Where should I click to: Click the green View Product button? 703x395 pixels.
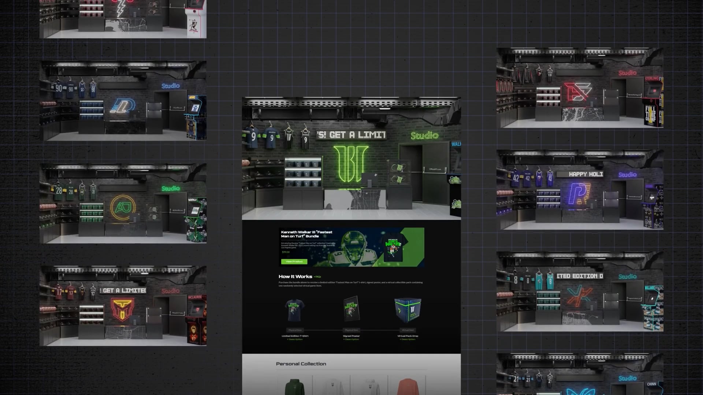[294, 262]
